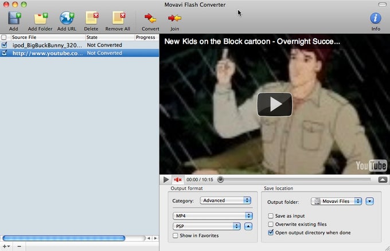Open the Category dropdown showing Advanced
Viewport: 390px width, 251px height.
coord(225,201)
